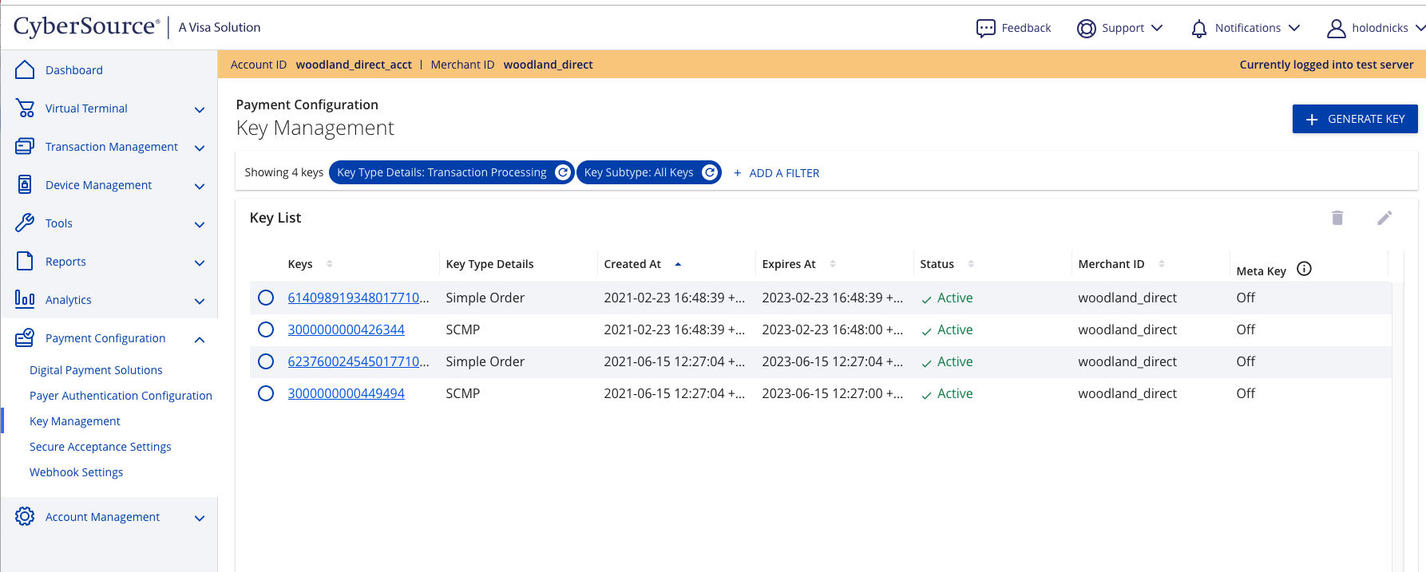Sort by Merchant ID column
Image resolution: width=1426 pixels, height=572 pixels.
pos(1162,264)
